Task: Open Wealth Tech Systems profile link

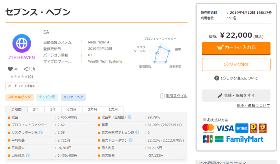Action: pos(105,61)
